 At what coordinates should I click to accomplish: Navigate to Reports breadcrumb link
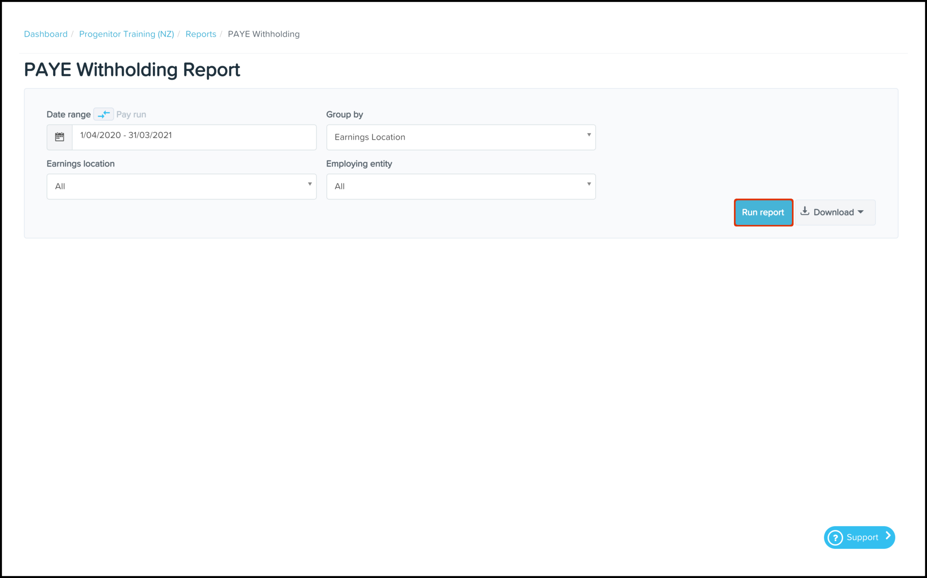(200, 34)
